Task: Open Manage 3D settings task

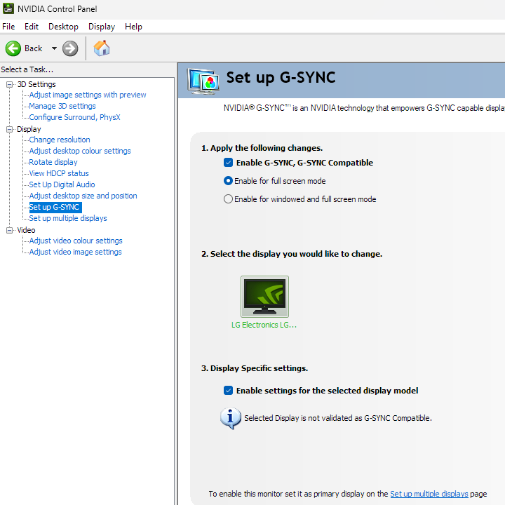Action: pyautogui.click(x=62, y=107)
